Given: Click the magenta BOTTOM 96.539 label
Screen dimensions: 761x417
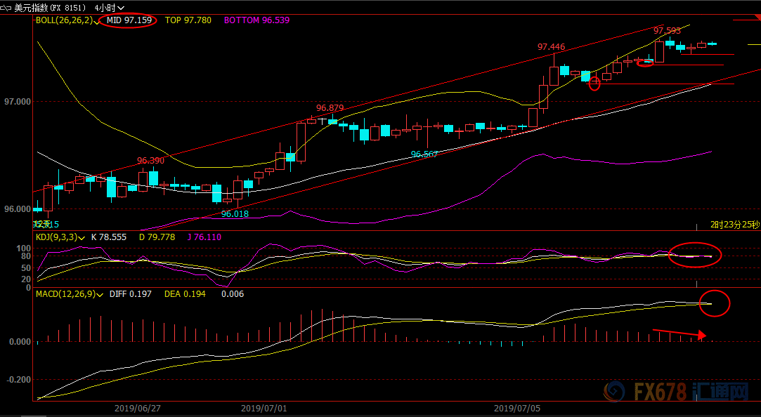Looking at the screenshot, I should coord(256,20).
